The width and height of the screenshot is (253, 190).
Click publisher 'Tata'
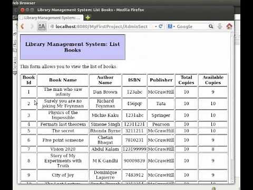[x=161, y=103]
